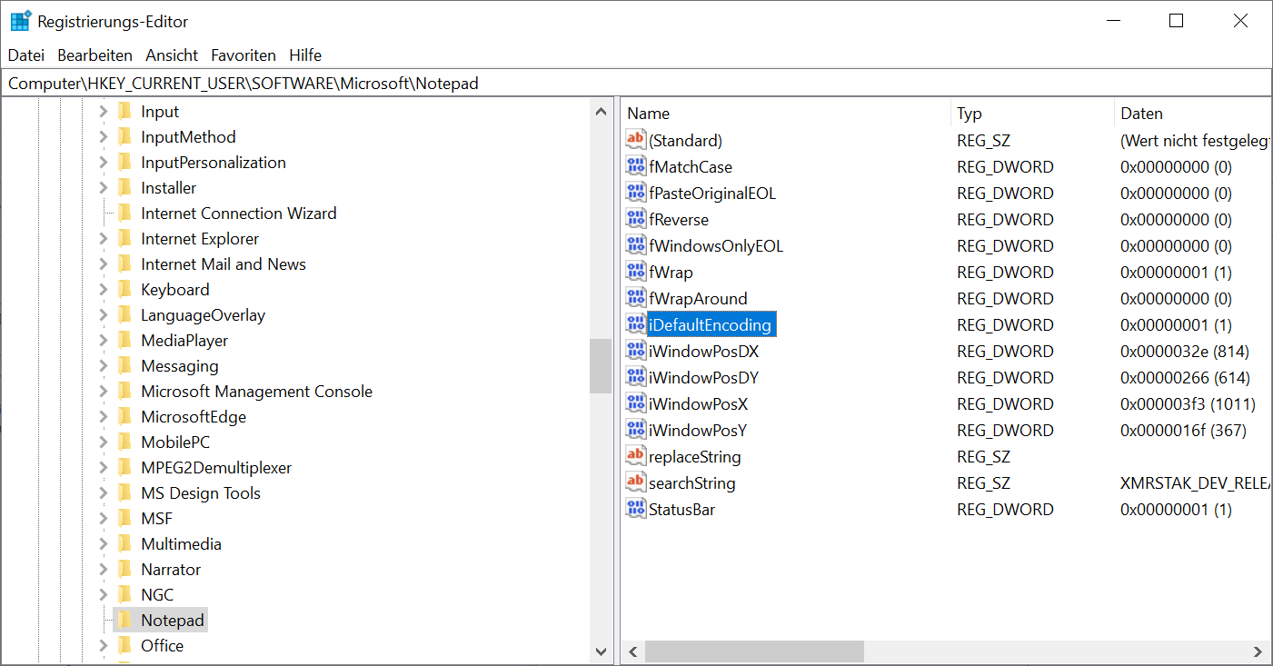This screenshot has width=1273, height=666.
Task: Select the Messaging key
Action: [x=179, y=366]
